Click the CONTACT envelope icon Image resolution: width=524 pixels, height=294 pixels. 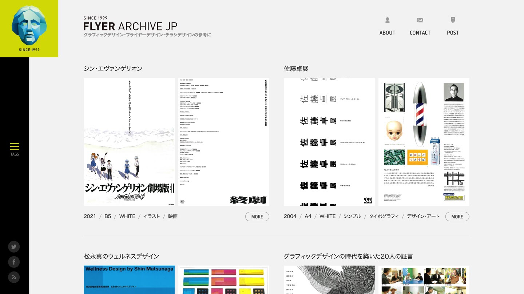tap(420, 20)
